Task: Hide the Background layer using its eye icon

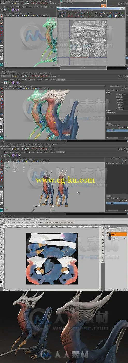Action: 106,238
